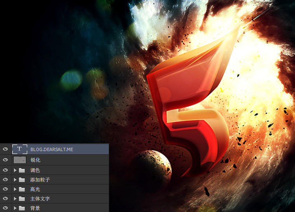The height and width of the screenshot is (212, 295).
Task: Click the text layer T thumbnail
Action: click(x=20, y=149)
